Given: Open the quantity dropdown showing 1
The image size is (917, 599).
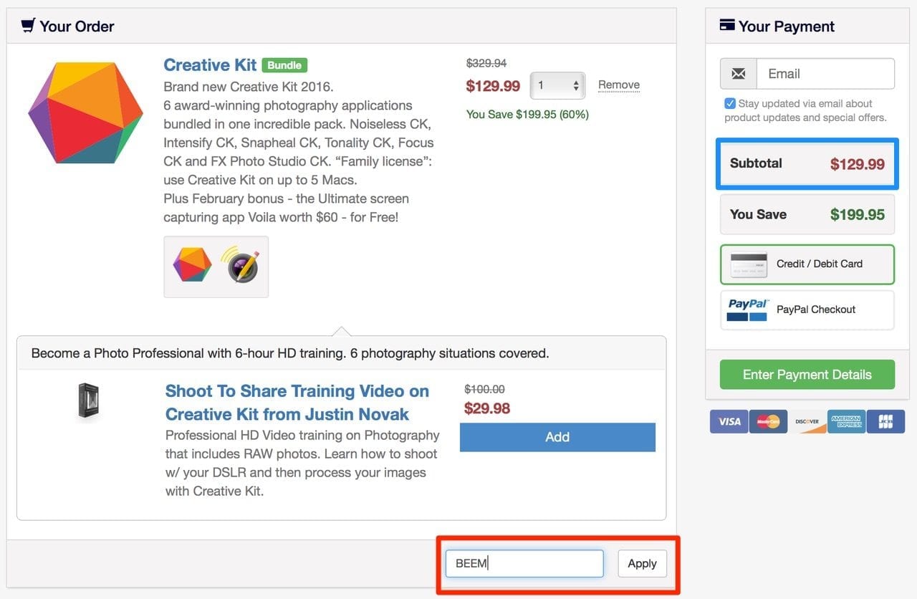Looking at the screenshot, I should click(x=557, y=85).
